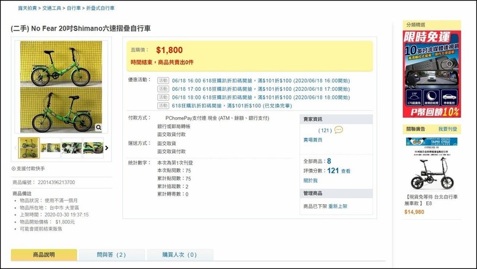Click 可能會提前結束販售 note

point(41,229)
